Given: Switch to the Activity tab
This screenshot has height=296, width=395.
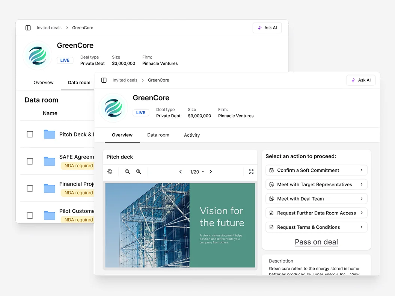Looking at the screenshot, I should point(191,135).
